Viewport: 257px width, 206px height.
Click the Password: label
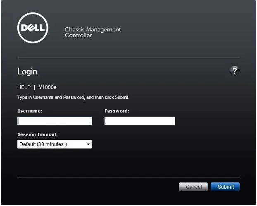pyautogui.click(x=117, y=111)
